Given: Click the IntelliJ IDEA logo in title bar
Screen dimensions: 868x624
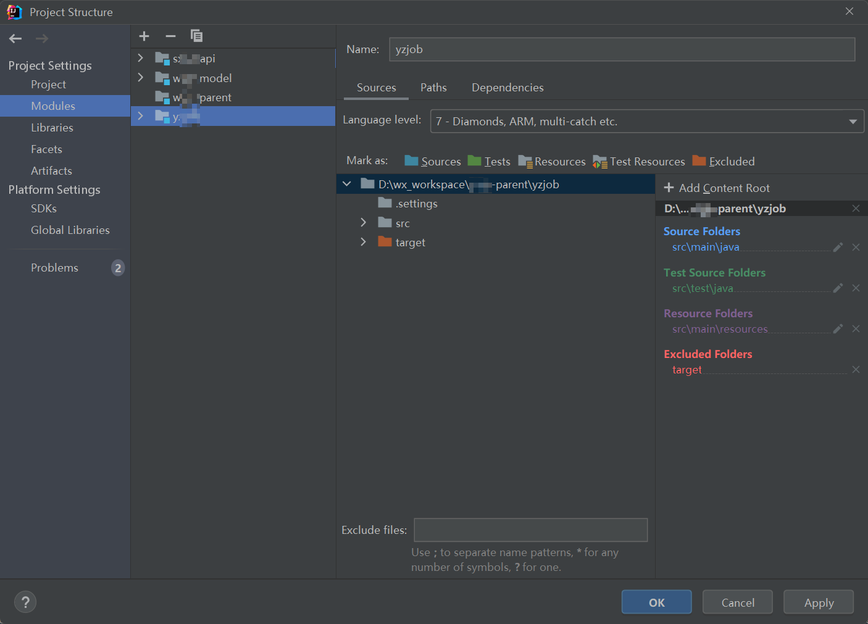Looking at the screenshot, I should [14, 12].
